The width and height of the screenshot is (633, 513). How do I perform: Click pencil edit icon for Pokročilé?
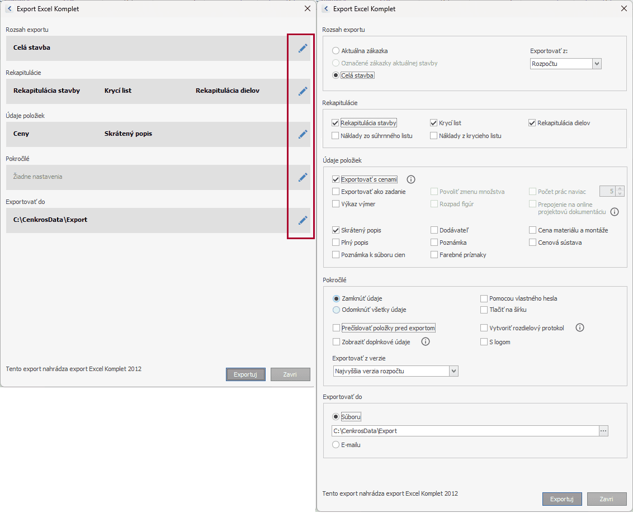click(x=303, y=177)
